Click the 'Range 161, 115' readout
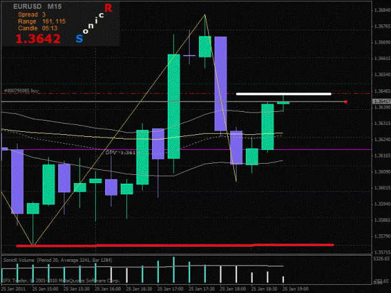This screenshot has height=293, width=391. click(42, 21)
